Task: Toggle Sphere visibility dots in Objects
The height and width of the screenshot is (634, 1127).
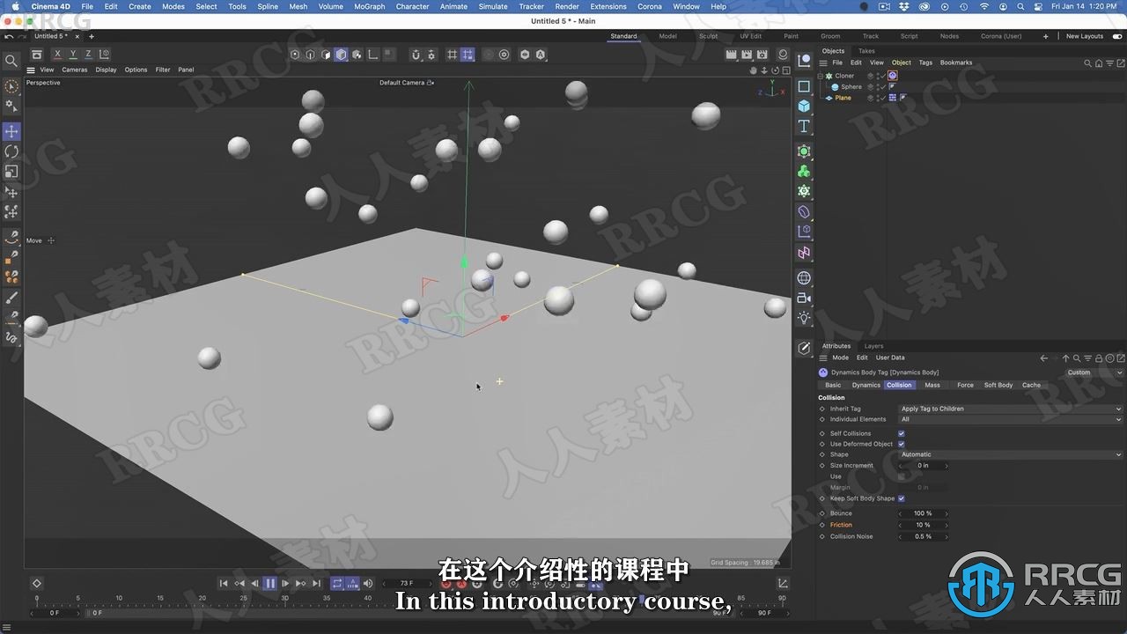Action: 876,87
